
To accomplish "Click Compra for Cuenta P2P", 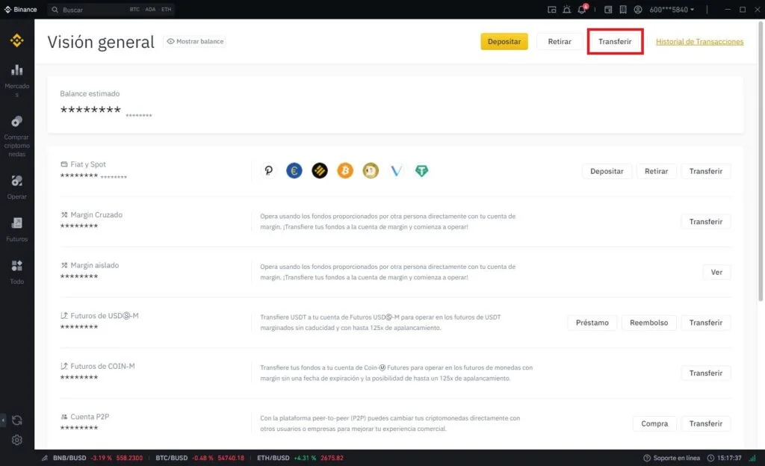I will (x=654, y=423).
